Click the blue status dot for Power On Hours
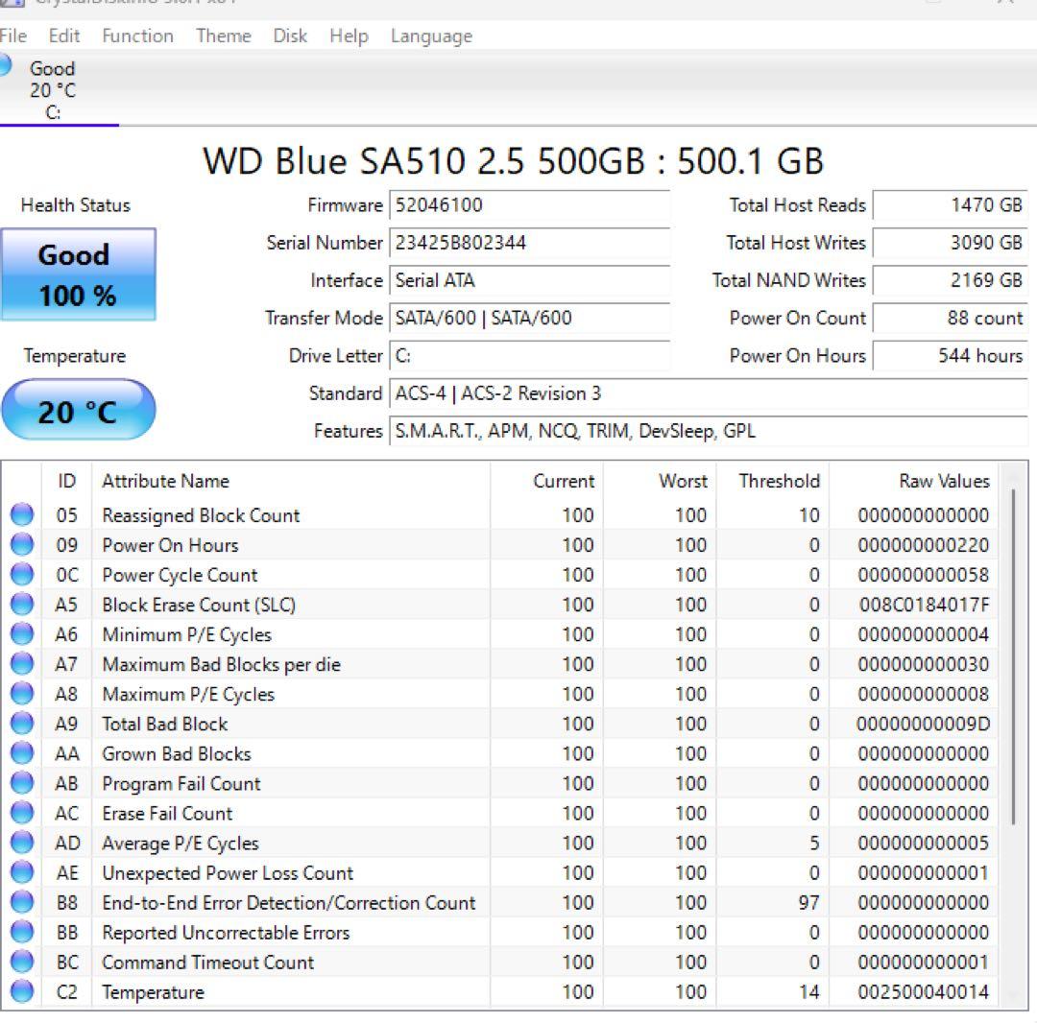Viewport: 1037px width, 1023px height. [x=21, y=545]
